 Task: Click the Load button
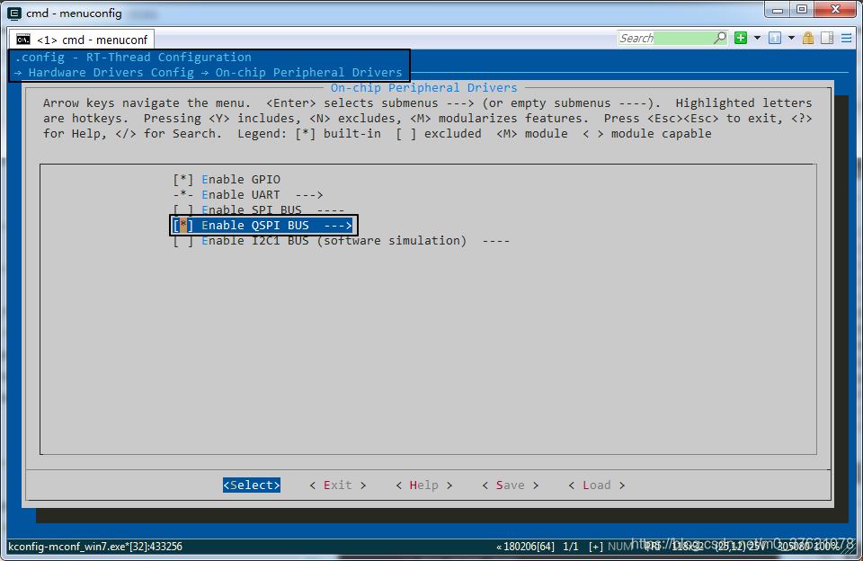[x=597, y=485]
